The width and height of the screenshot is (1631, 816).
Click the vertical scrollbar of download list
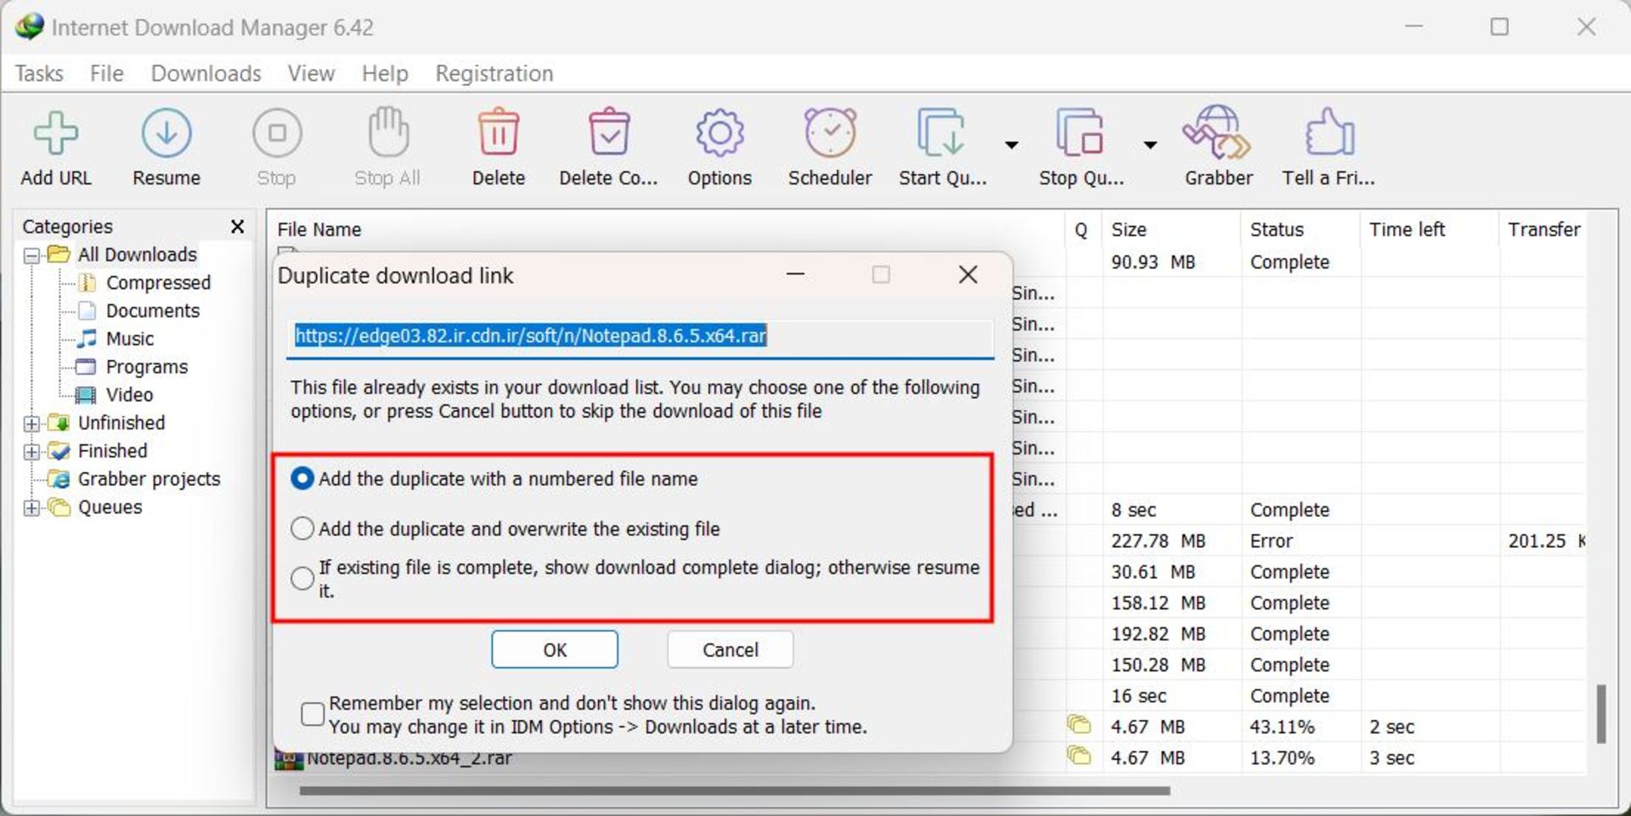(1601, 715)
